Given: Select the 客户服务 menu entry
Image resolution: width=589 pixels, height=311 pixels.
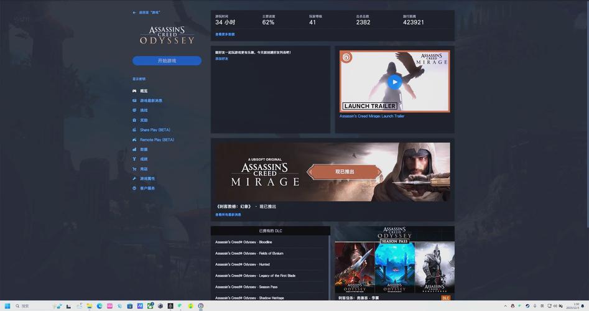Looking at the screenshot, I should pos(147,188).
